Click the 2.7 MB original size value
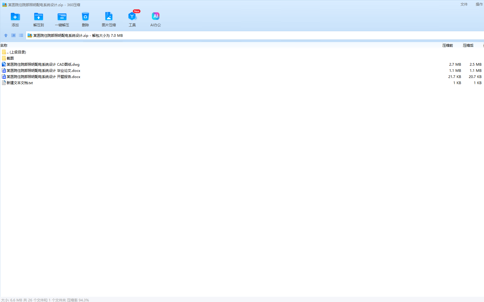The image size is (484, 302). (x=455, y=64)
